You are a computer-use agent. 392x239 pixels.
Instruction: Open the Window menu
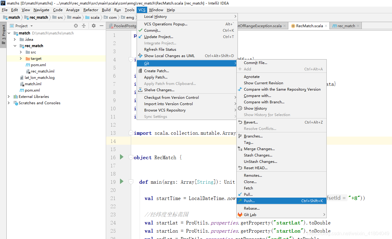pyautogui.click(x=156, y=10)
